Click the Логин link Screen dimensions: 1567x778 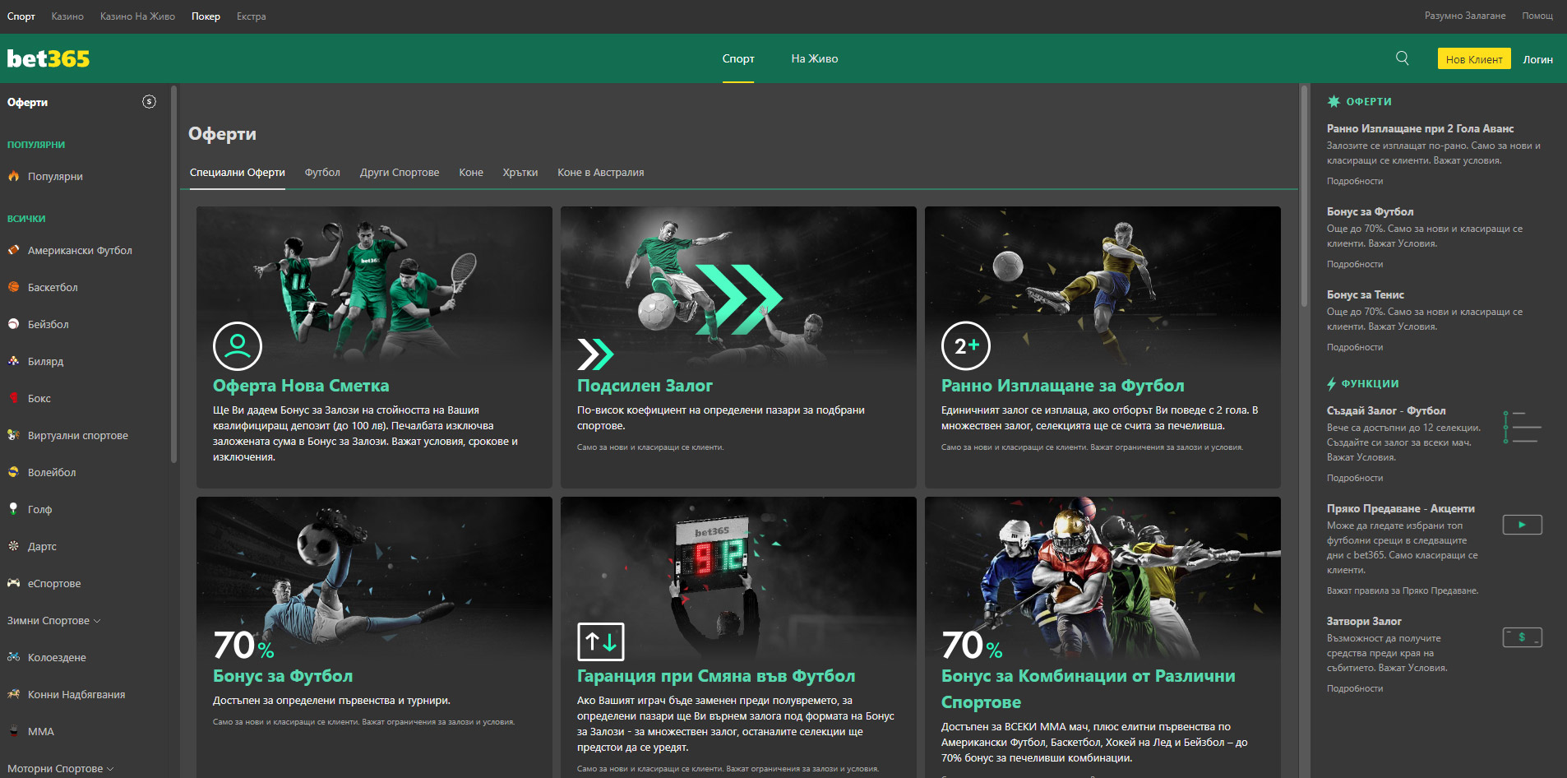pyautogui.click(x=1537, y=59)
